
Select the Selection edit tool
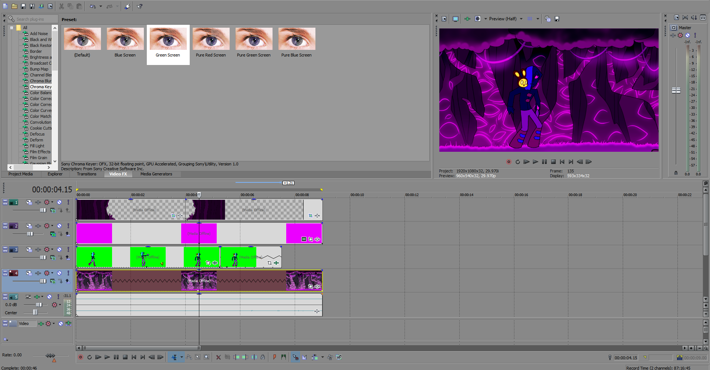coord(198,357)
